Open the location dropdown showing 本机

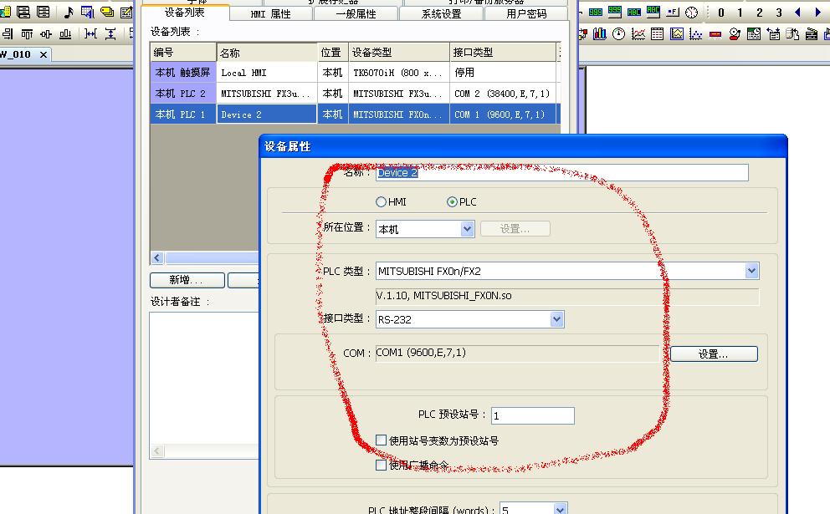tap(467, 229)
